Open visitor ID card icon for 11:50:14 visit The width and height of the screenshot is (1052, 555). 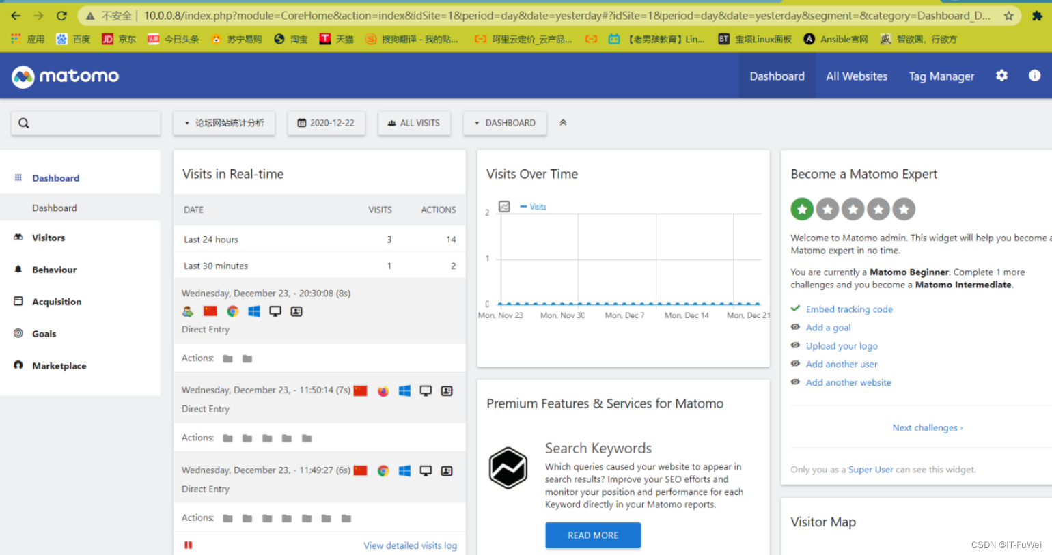pos(447,391)
